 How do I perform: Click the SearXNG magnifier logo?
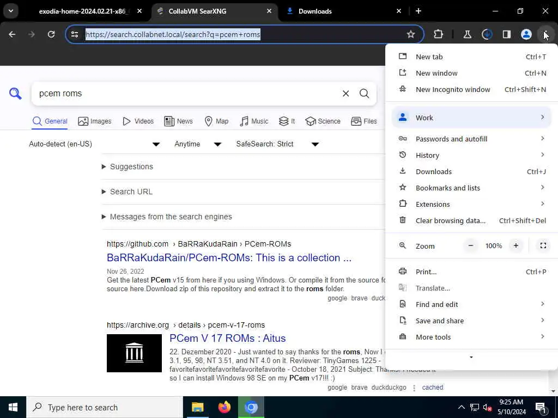click(x=15, y=94)
